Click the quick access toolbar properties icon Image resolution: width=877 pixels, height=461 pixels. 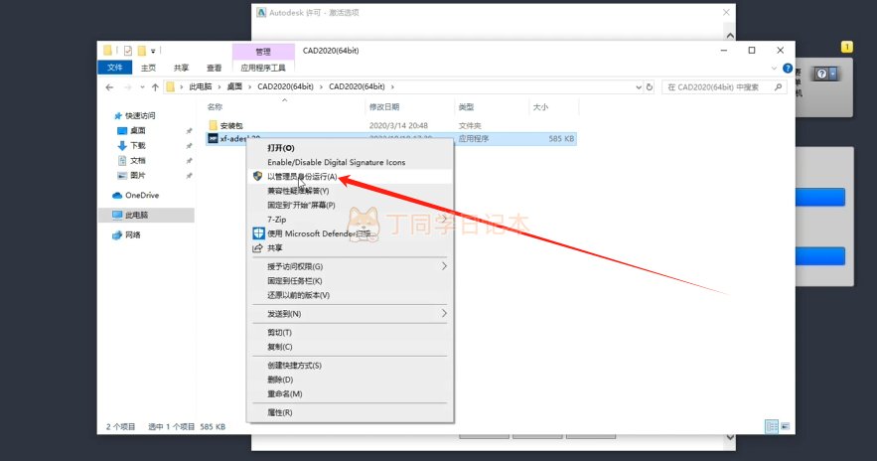[x=128, y=51]
